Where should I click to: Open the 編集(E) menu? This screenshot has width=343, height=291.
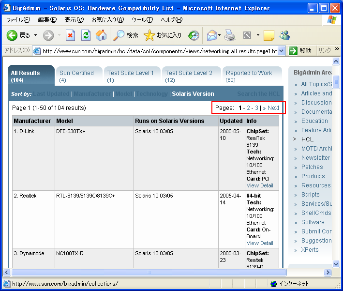coord(47,20)
